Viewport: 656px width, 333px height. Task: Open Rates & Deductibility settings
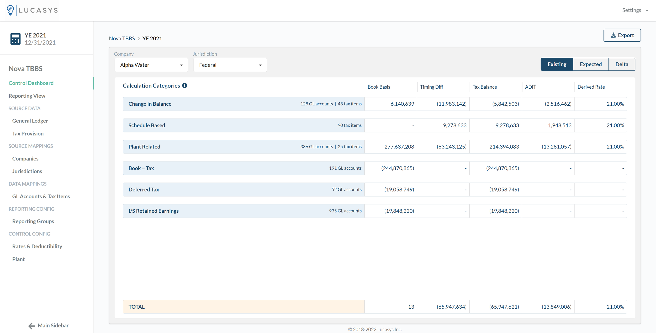tap(37, 246)
